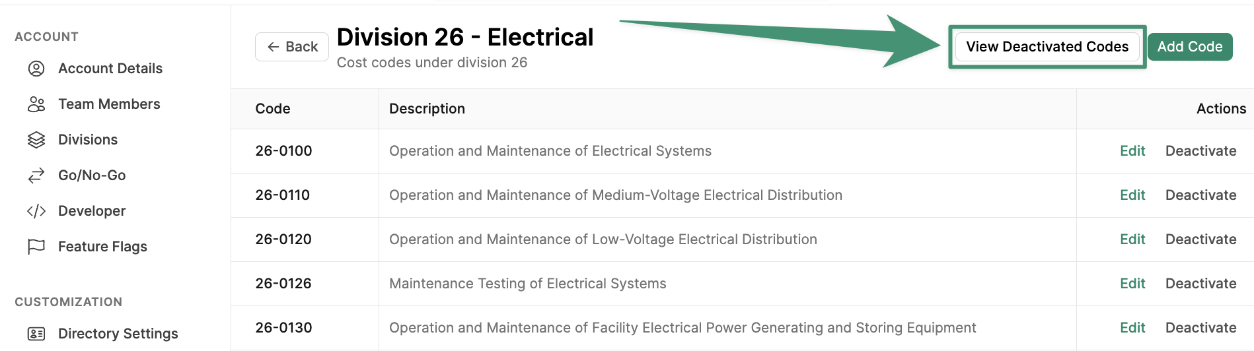Click the 'Division 26 - Electrical' heading
The width and height of the screenshot is (1254, 351).
tap(465, 38)
